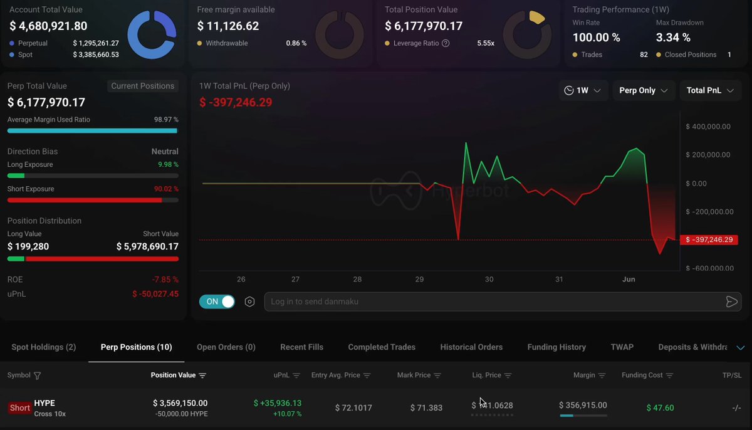Click the HYPE margin usage bar
This screenshot has height=430, width=752.
[x=583, y=415]
